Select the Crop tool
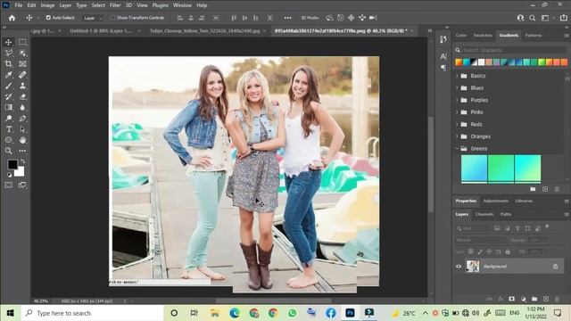The width and height of the screenshot is (571, 321). click(x=8, y=64)
